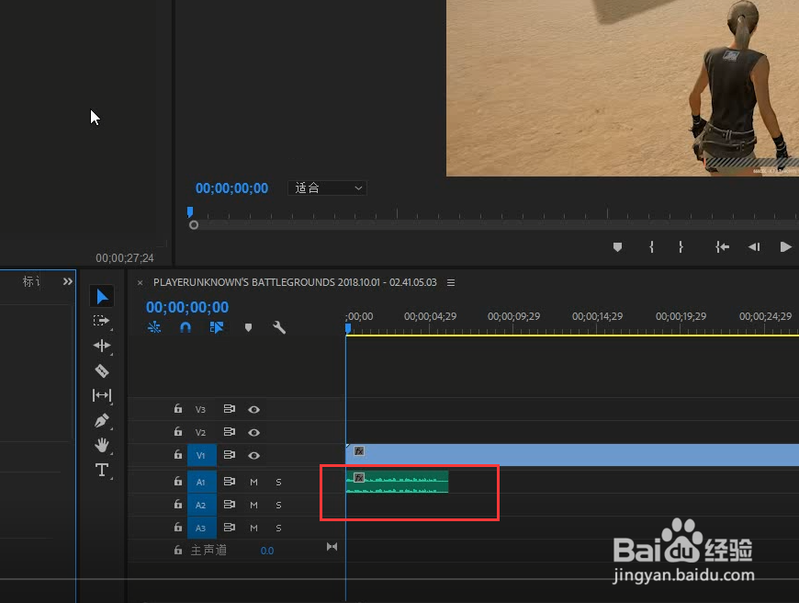Hide track V1 output eye
The image size is (799, 603).
point(253,455)
